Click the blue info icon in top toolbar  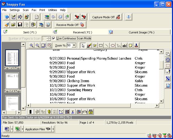(7, 17)
